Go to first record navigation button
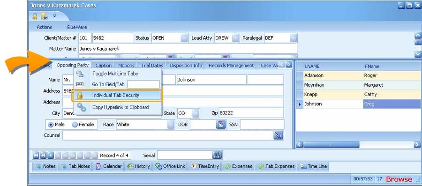 click(36, 155)
